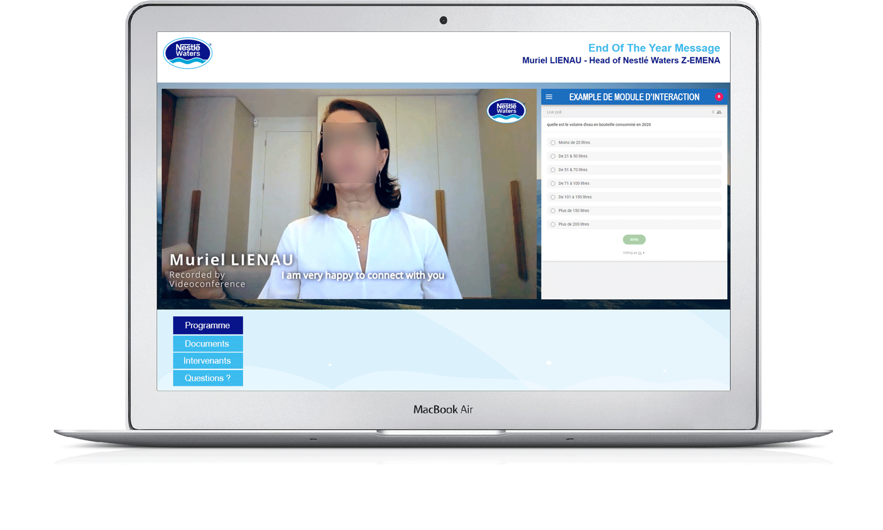Open the Programme section
Image resolution: width=883 pixels, height=530 pixels.
(208, 325)
